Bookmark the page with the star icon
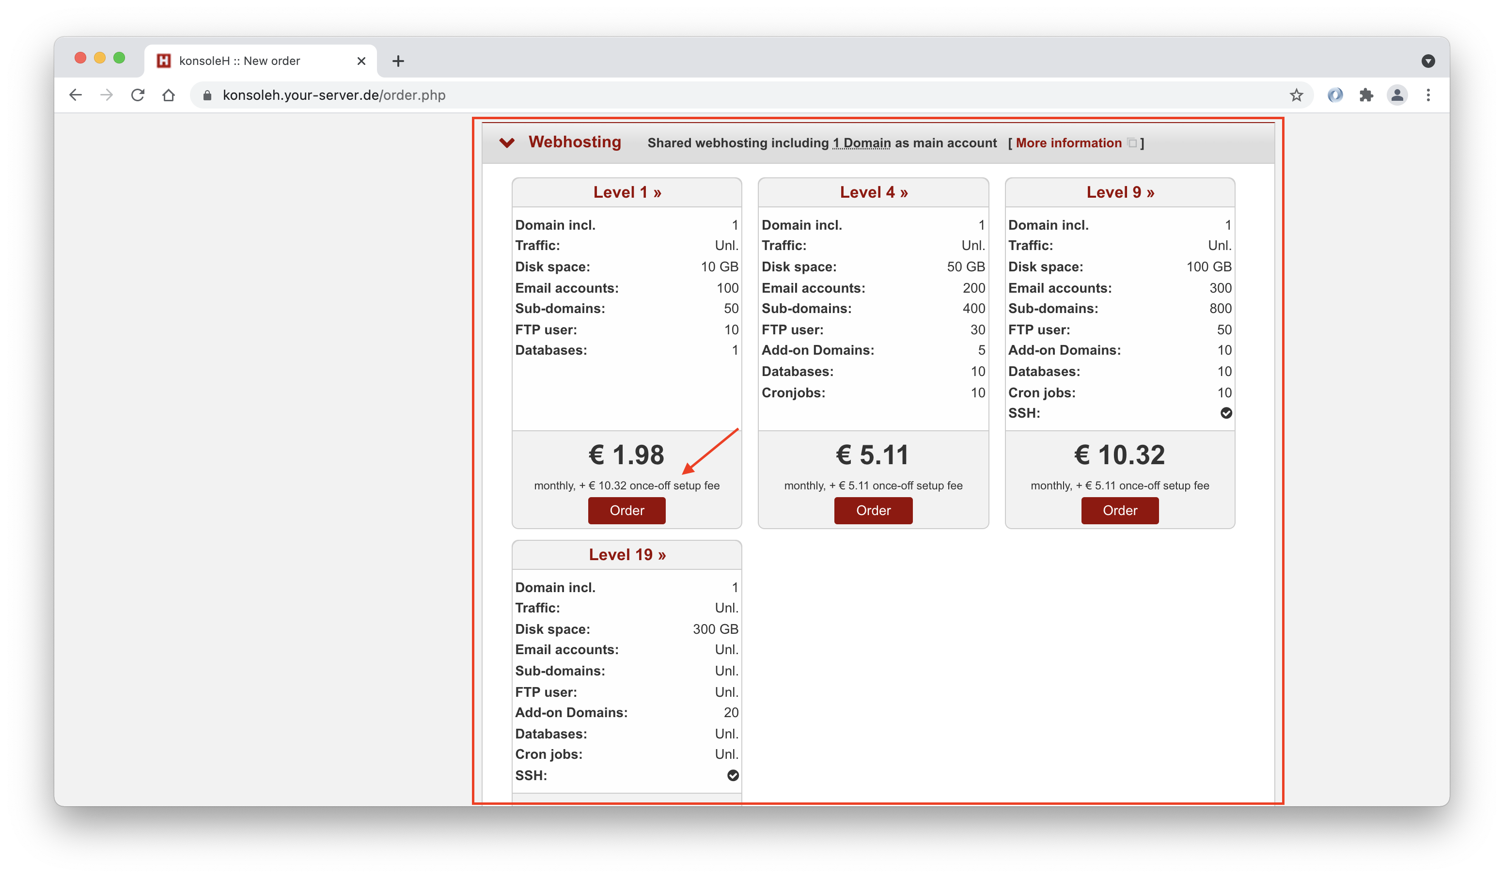The width and height of the screenshot is (1504, 878). [1296, 95]
